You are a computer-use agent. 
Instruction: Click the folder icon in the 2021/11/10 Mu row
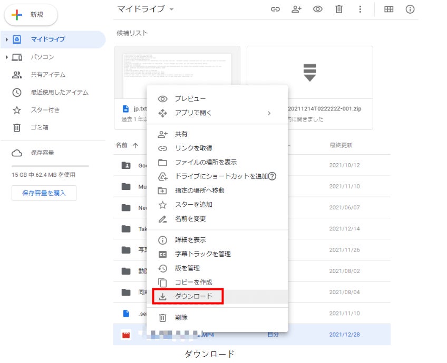coord(126,187)
